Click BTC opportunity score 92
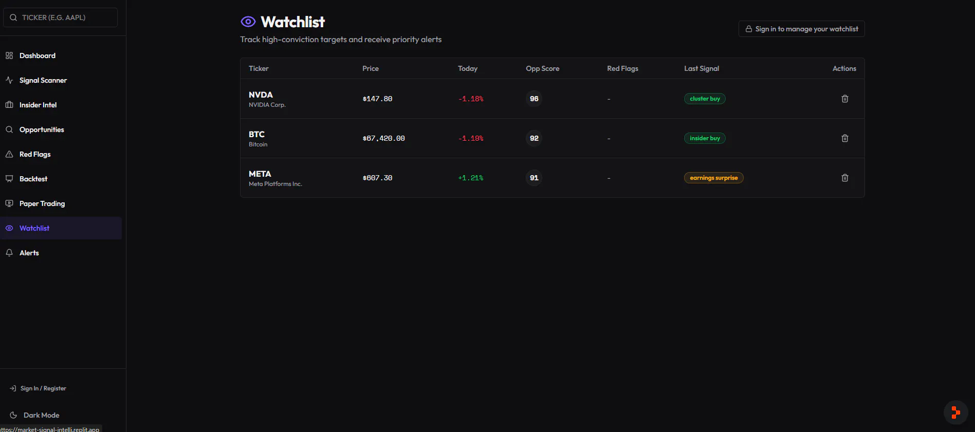 point(534,138)
